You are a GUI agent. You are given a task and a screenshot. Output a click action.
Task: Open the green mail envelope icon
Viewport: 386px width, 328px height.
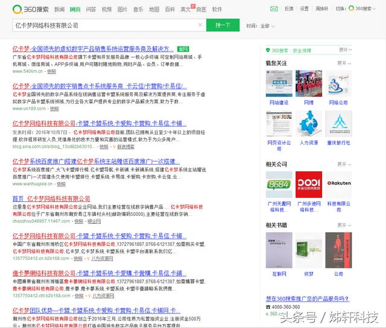point(274,9)
